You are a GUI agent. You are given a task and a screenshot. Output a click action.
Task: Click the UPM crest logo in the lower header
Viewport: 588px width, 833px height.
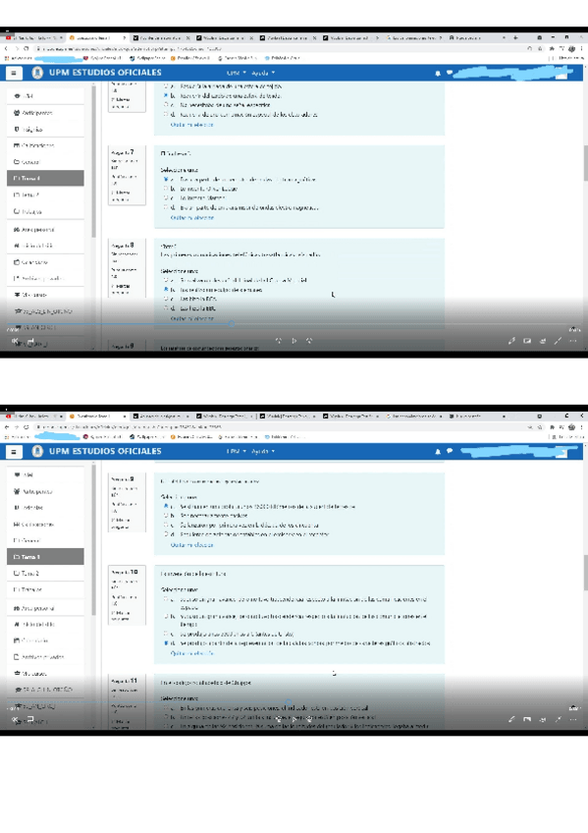tap(37, 451)
